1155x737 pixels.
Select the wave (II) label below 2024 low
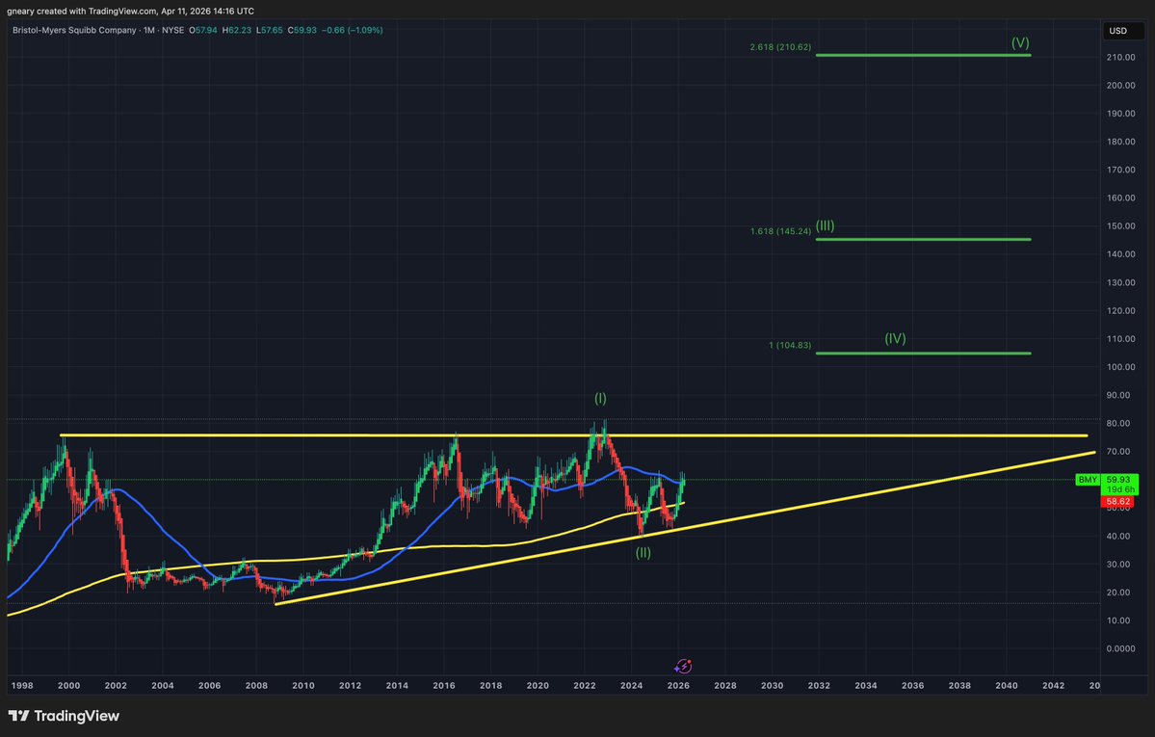point(643,553)
